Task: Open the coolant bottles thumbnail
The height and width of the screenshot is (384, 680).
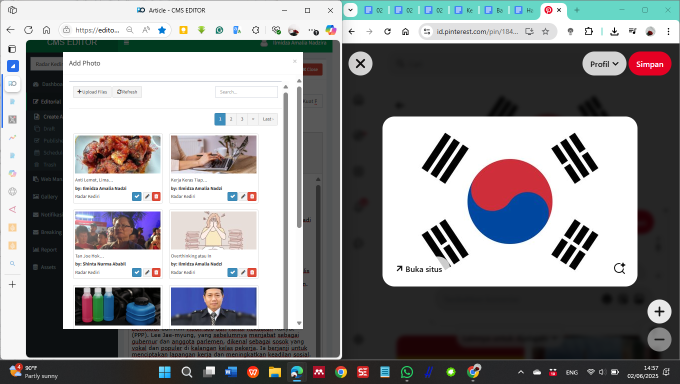Action: pos(118,306)
